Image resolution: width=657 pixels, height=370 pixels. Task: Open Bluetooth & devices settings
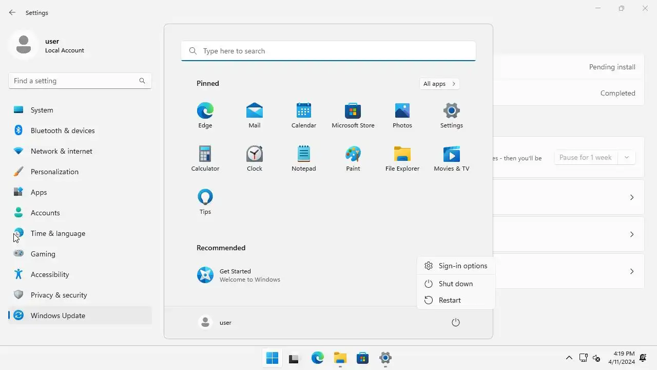(x=80, y=131)
